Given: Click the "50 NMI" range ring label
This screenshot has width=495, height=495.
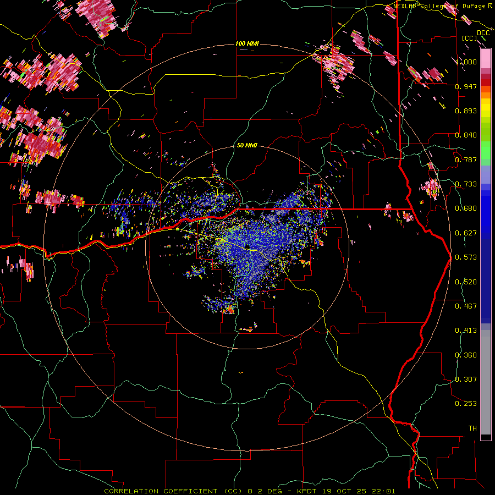Looking at the screenshot, I should (x=247, y=146).
